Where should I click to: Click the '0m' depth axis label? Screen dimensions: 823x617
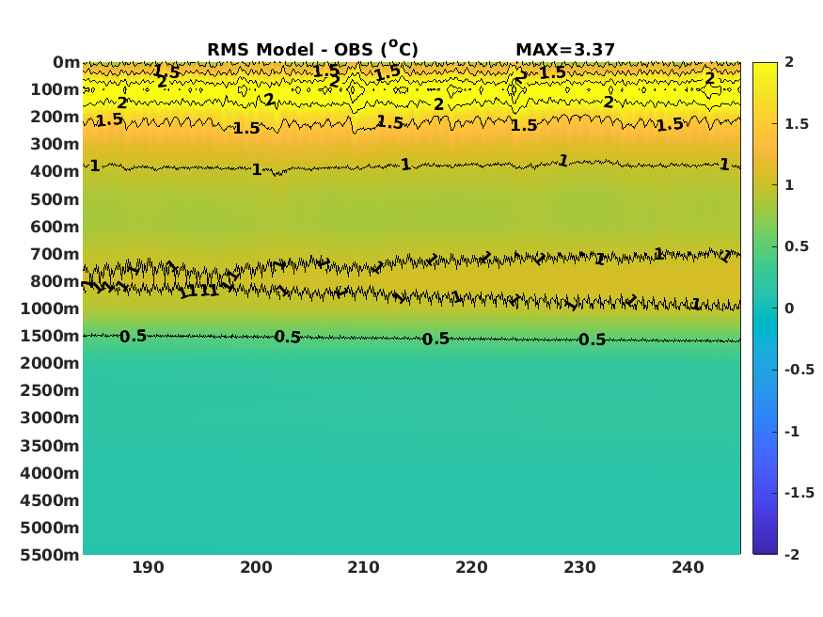tap(66, 62)
